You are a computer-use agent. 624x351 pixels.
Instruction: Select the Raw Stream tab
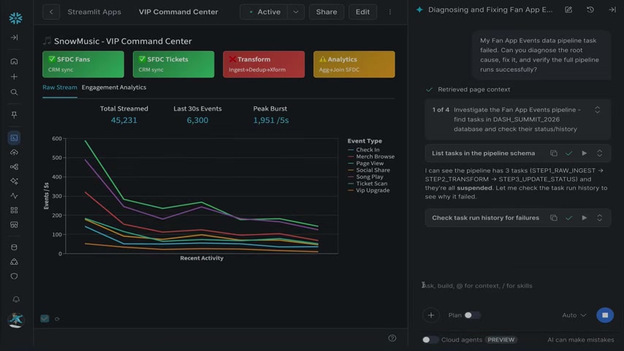60,87
